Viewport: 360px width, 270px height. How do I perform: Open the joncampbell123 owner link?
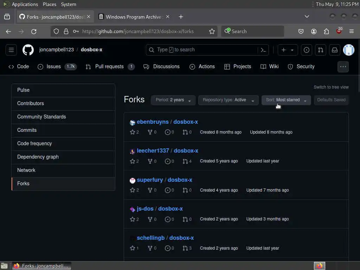pyautogui.click(x=57, y=50)
